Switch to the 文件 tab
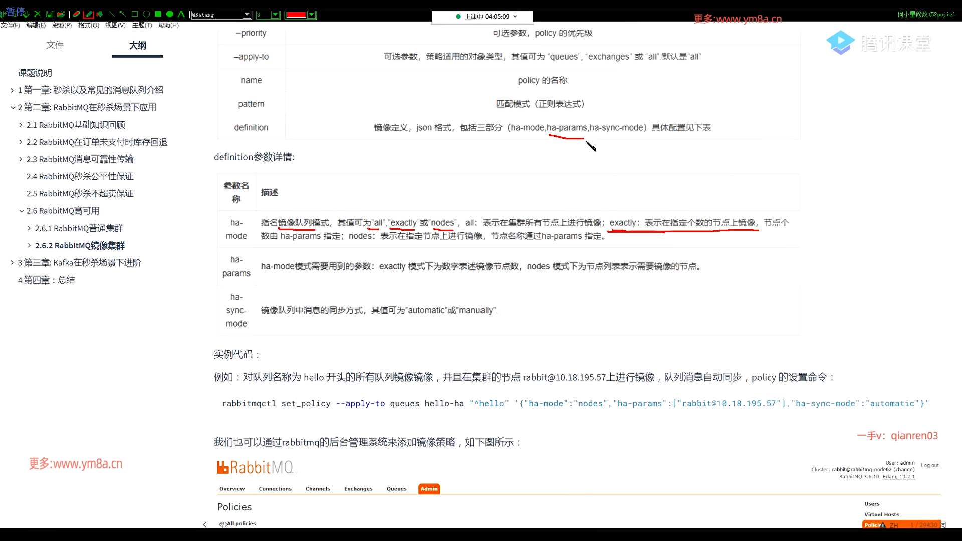Viewport: 962px width, 541px height. pyautogui.click(x=55, y=45)
